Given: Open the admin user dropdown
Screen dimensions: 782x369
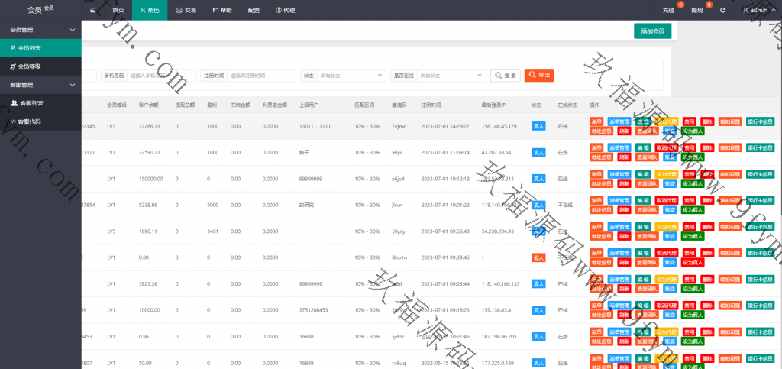Looking at the screenshot, I should (759, 11).
